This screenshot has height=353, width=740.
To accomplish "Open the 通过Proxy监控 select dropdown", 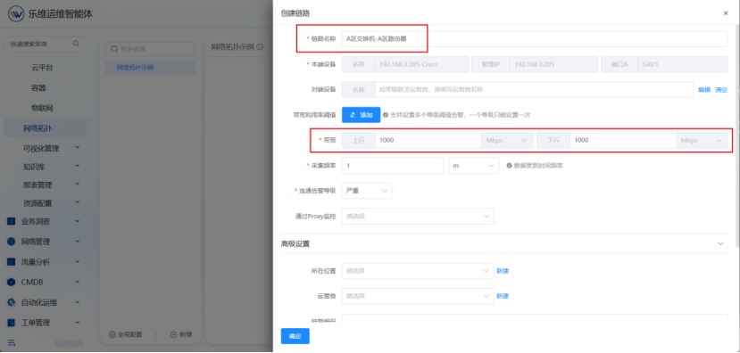I will [418, 217].
